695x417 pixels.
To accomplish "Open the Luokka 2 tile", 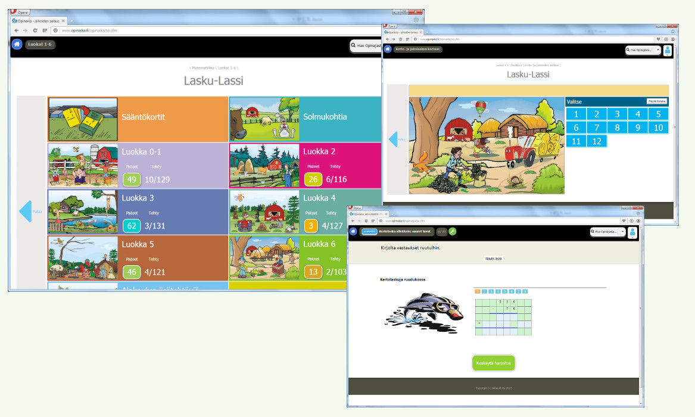I will tap(305, 166).
